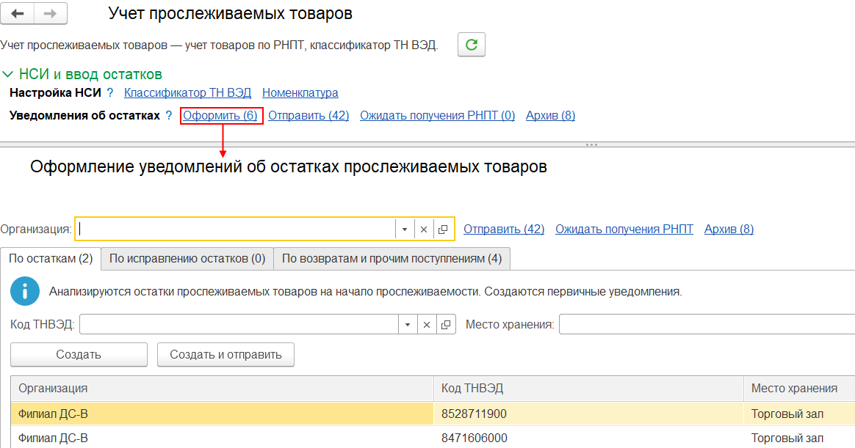Clear the Код ТНВЭД field with X
The width and height of the screenshot is (855, 448).
(427, 325)
